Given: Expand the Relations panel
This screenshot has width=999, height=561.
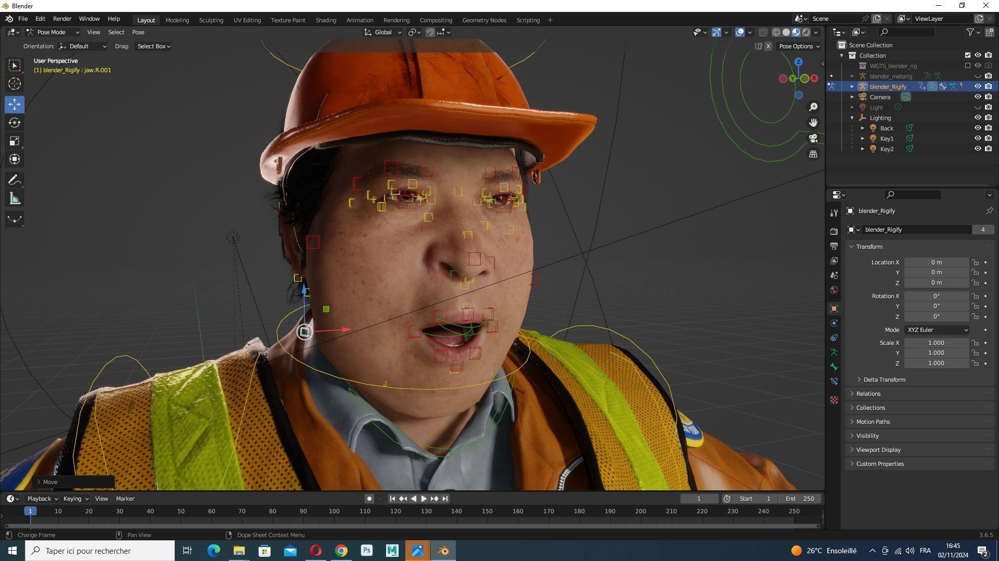Looking at the screenshot, I should [868, 394].
